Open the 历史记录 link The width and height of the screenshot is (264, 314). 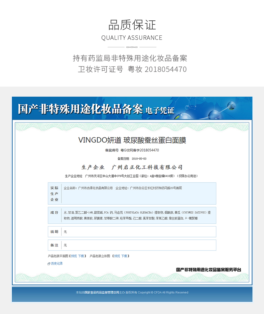[57, 264]
